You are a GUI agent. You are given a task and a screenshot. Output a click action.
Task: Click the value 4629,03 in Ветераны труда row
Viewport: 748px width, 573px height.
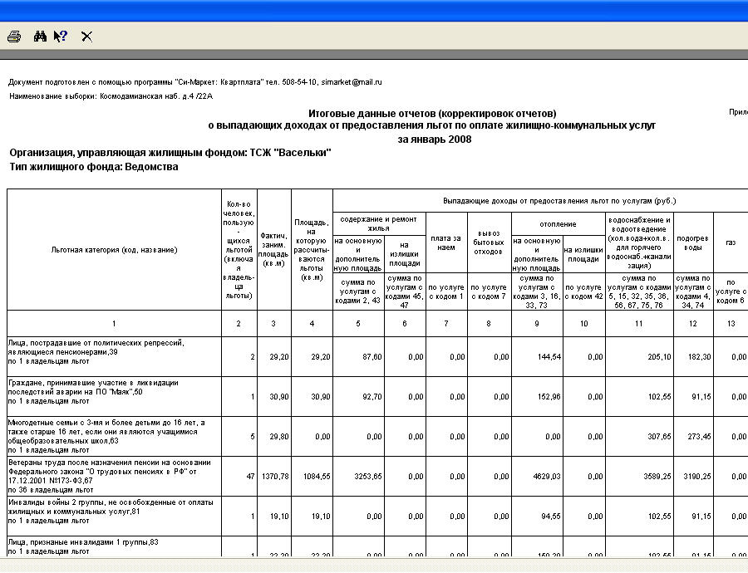[547, 476]
